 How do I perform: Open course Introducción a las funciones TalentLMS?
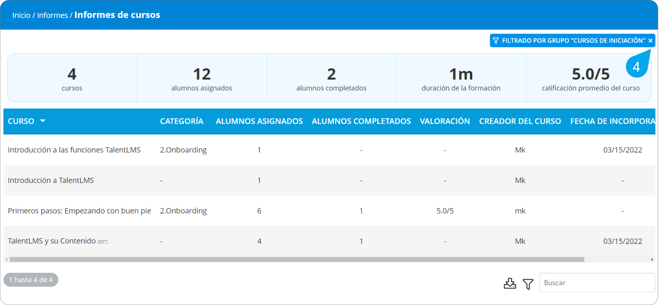(x=74, y=150)
